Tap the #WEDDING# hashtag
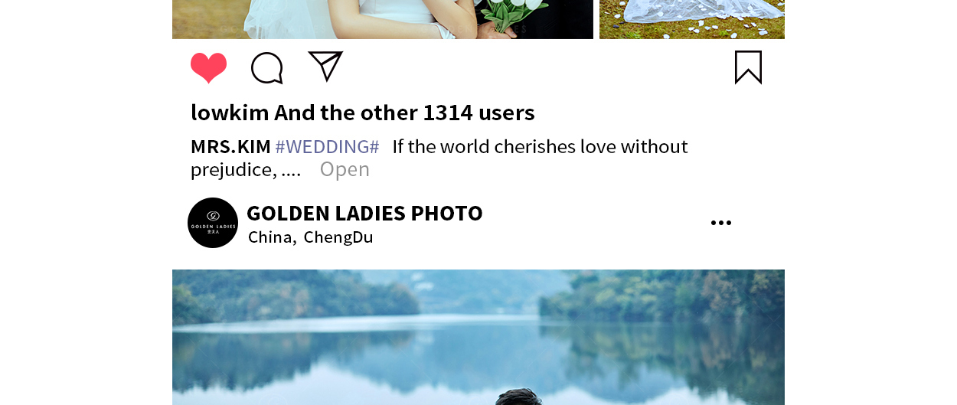This screenshot has height=405, width=957. 327,146
